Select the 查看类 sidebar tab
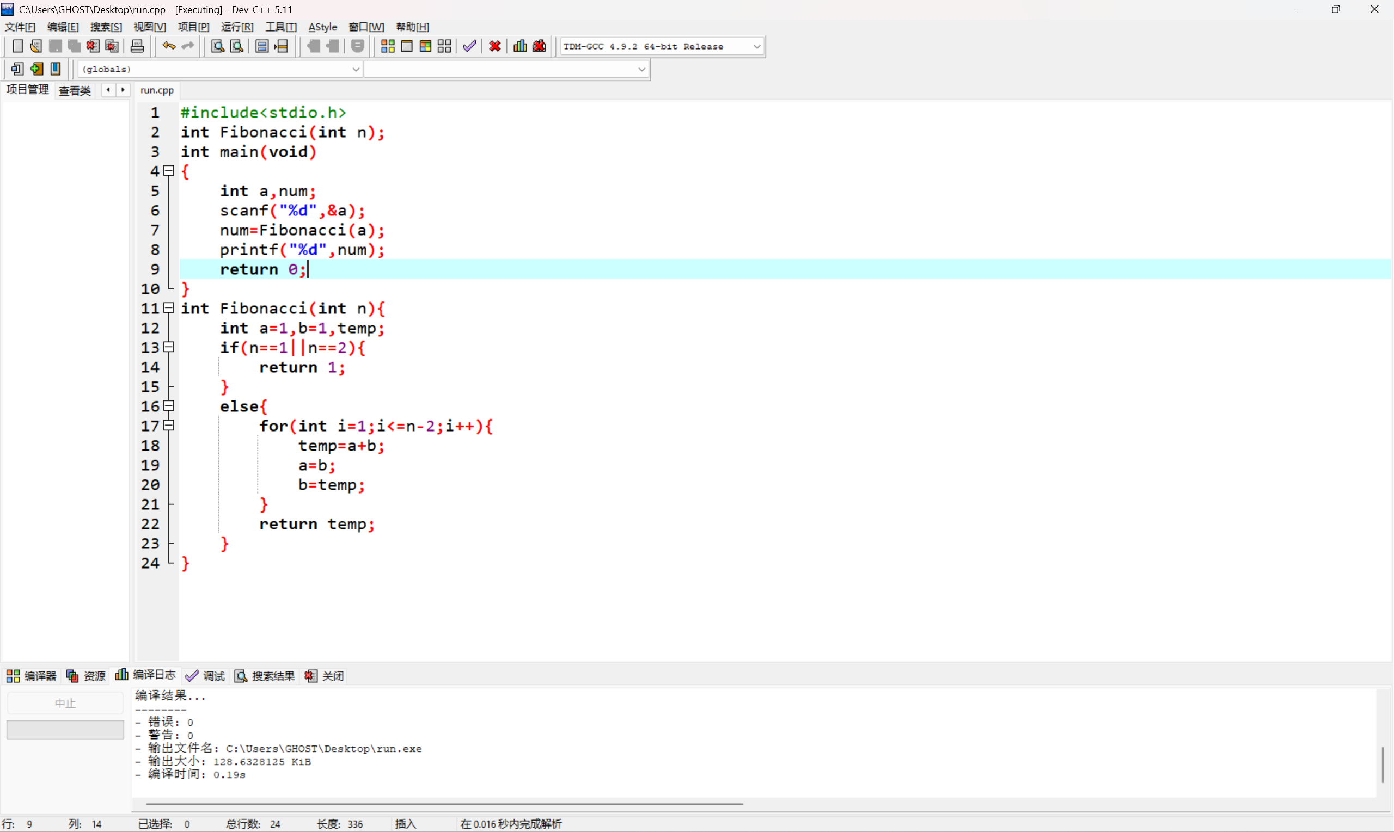Screen dimensions: 1394x832 pyautogui.click(x=75, y=90)
